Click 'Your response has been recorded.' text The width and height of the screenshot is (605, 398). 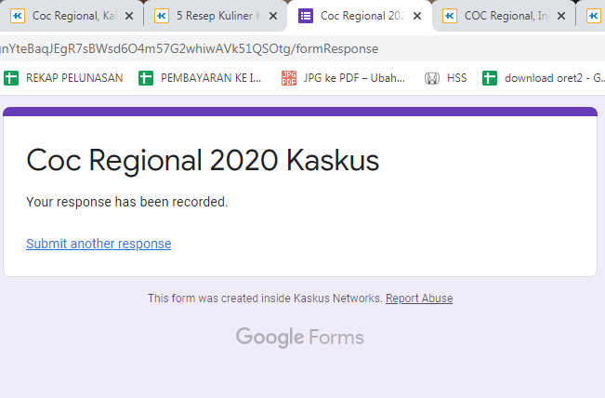(x=127, y=202)
